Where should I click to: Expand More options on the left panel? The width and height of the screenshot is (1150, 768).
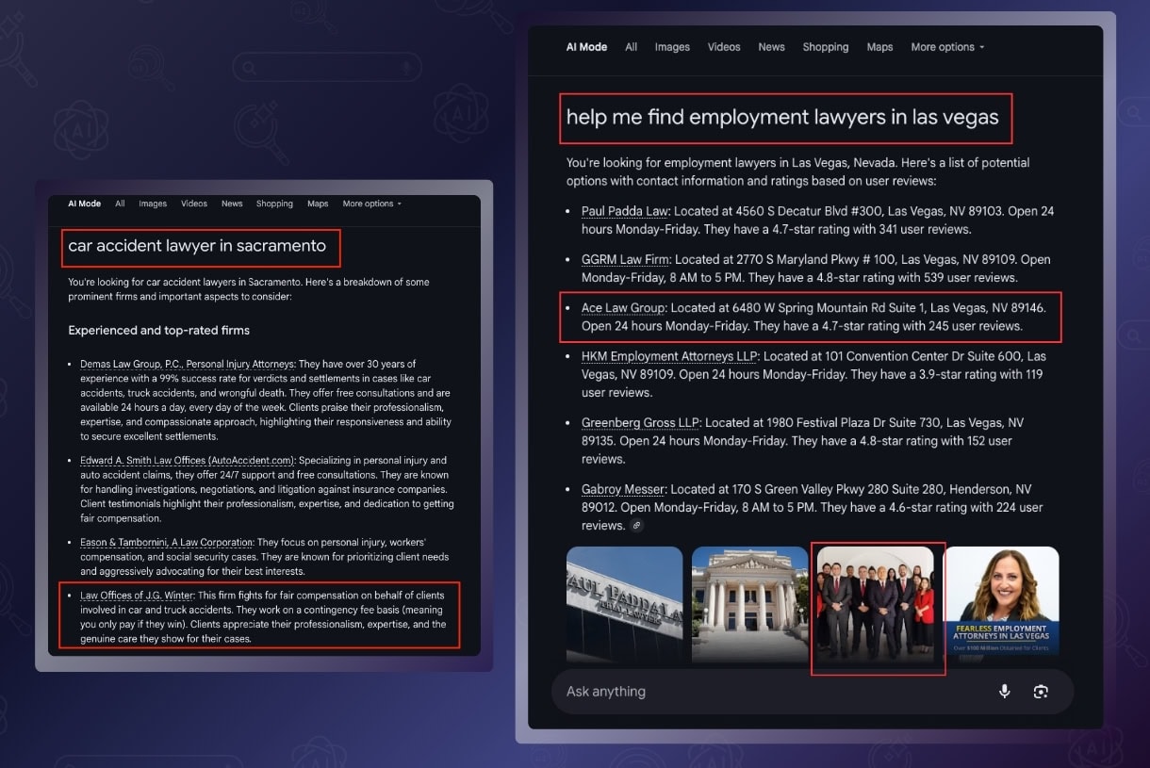(x=368, y=203)
